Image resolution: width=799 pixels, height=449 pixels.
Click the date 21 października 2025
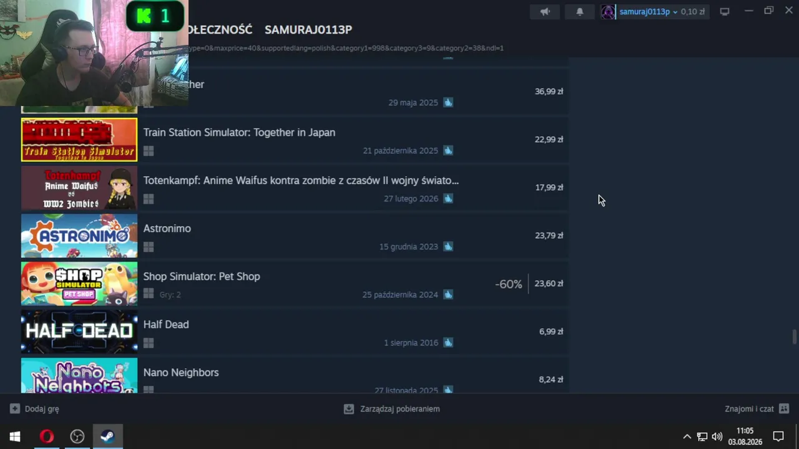[401, 151]
